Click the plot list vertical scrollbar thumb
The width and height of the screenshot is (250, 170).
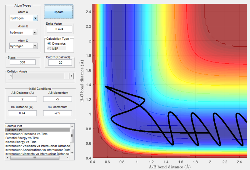coord(72,136)
